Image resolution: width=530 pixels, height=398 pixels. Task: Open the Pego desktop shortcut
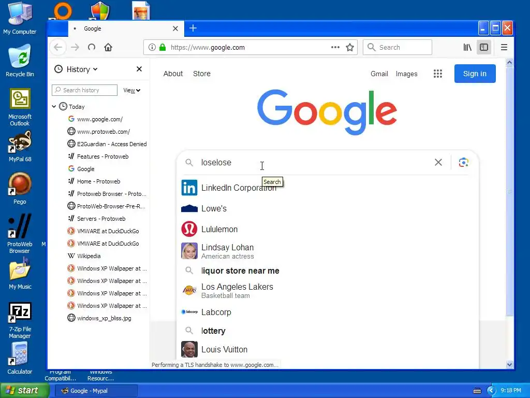point(20,189)
